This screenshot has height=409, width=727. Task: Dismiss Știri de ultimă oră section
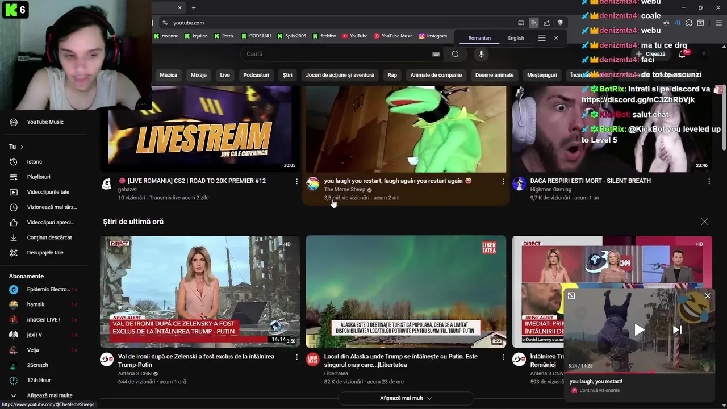pos(704,222)
